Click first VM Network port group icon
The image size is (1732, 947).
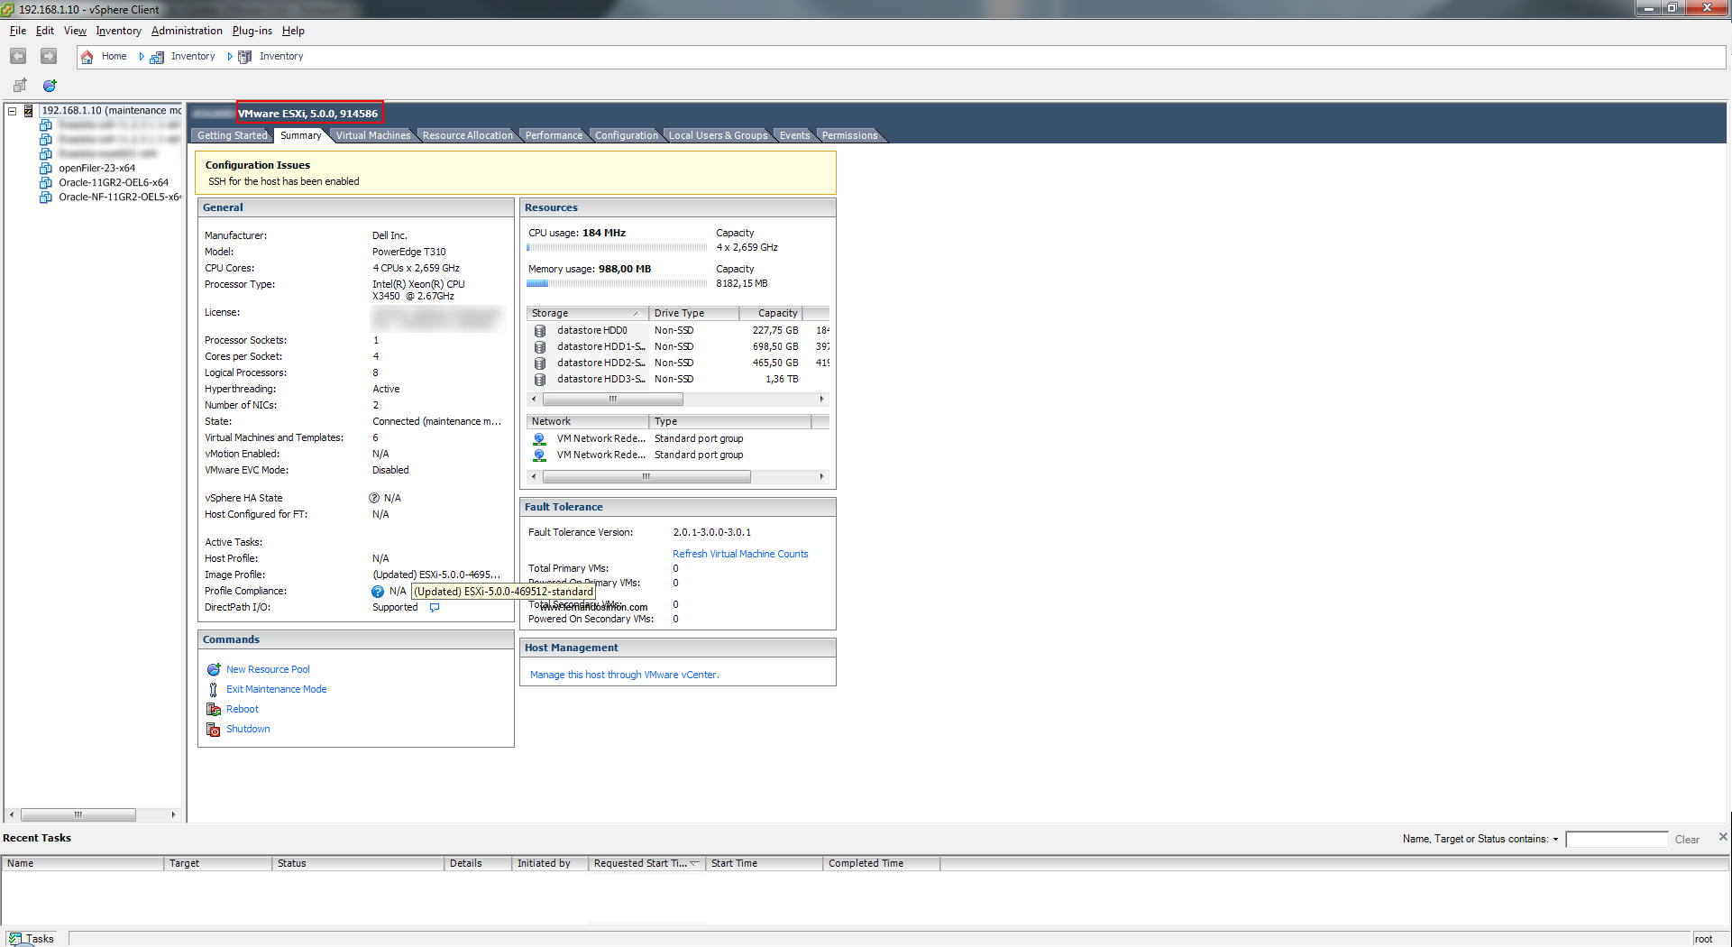pyautogui.click(x=539, y=439)
